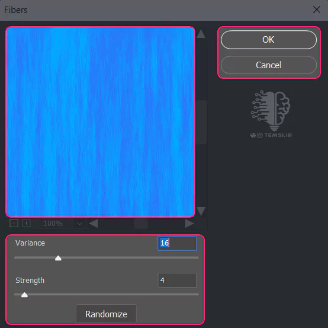Cancel the Fibers dialog

pos(269,65)
